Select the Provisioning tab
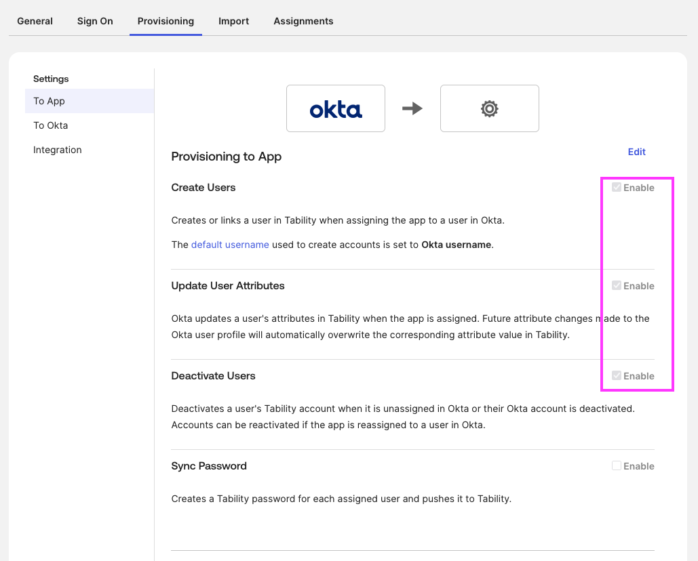This screenshot has height=561, width=698. click(x=166, y=21)
